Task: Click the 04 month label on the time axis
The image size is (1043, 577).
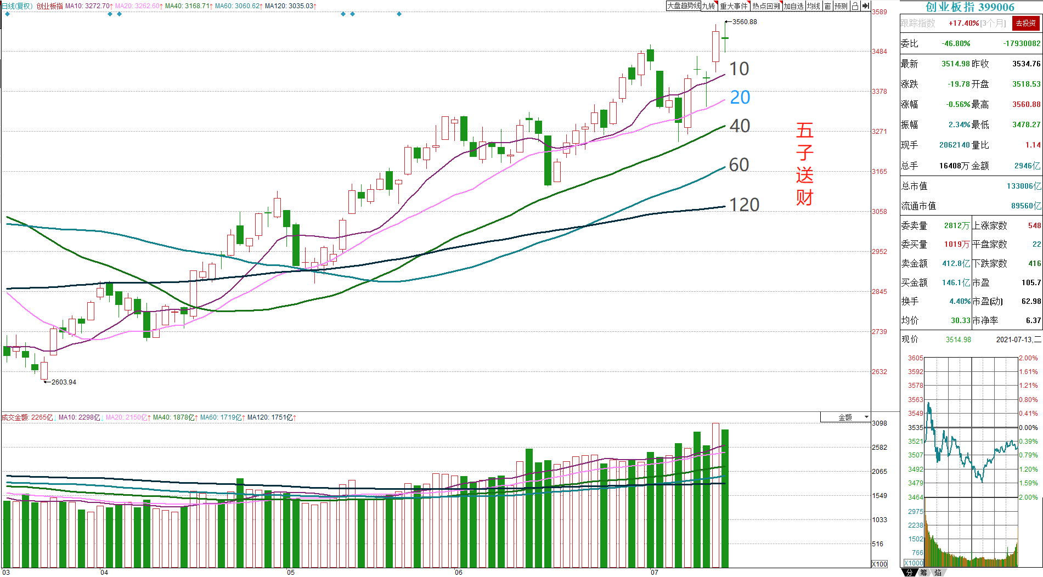Action: pyautogui.click(x=104, y=573)
